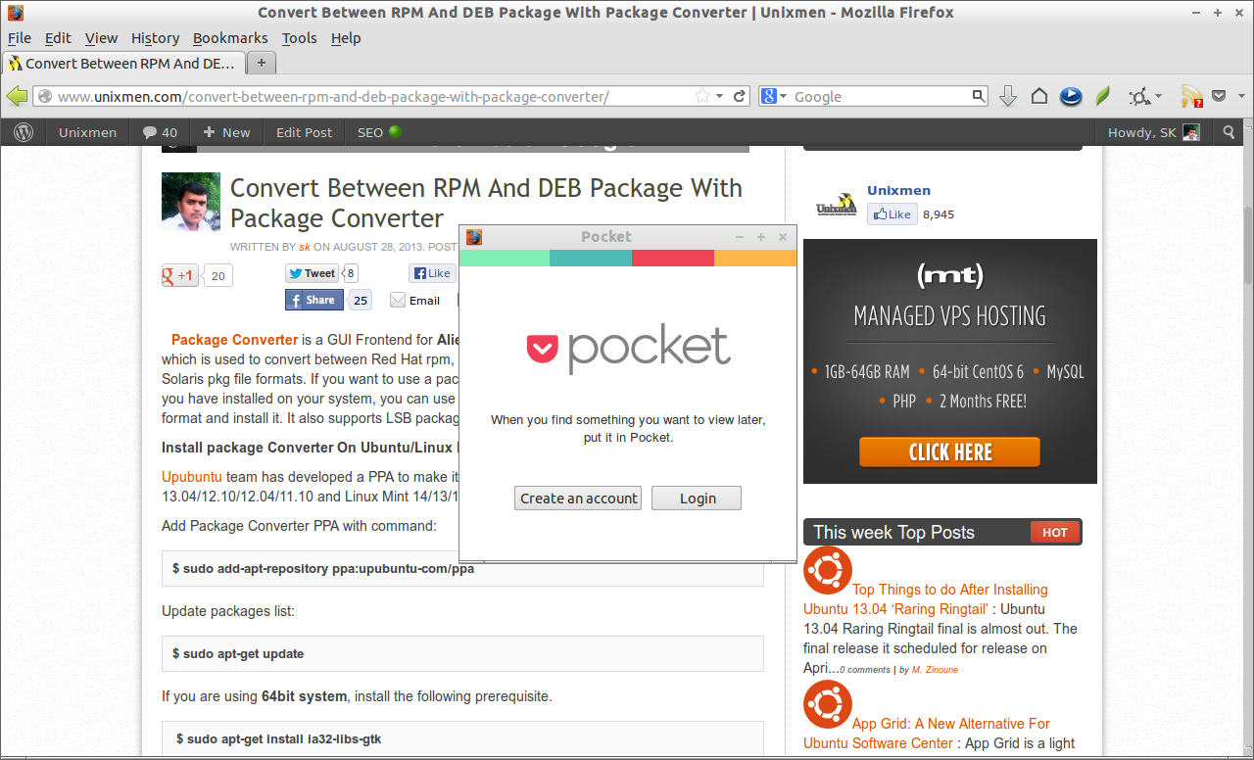Open the SEO admin bar item
Image resolution: width=1254 pixels, height=760 pixels.
tap(379, 132)
